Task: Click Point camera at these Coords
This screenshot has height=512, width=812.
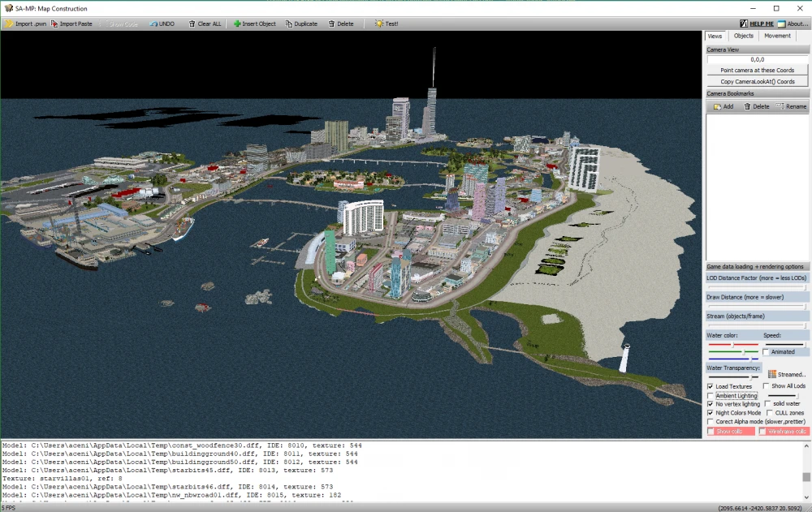Action: [757, 71]
